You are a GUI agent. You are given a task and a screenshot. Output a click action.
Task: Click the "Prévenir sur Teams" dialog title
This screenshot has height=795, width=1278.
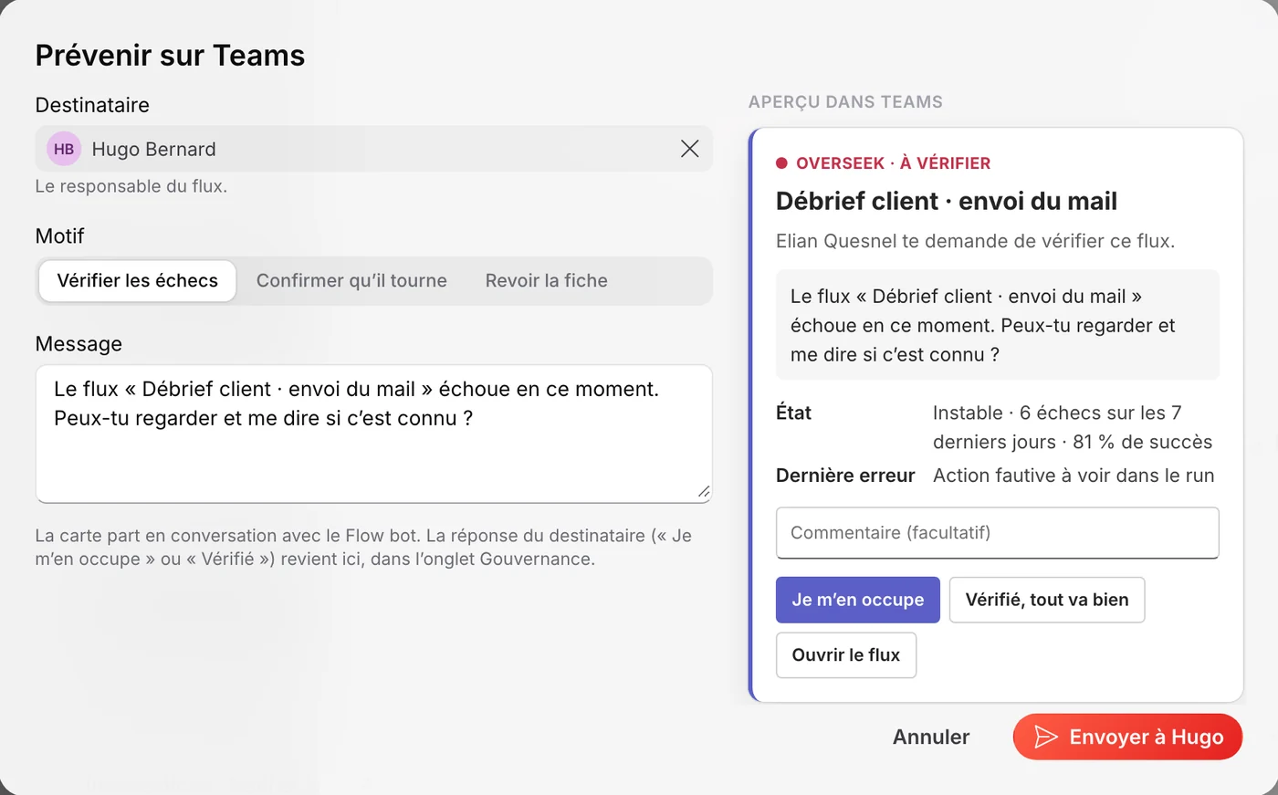click(x=171, y=56)
